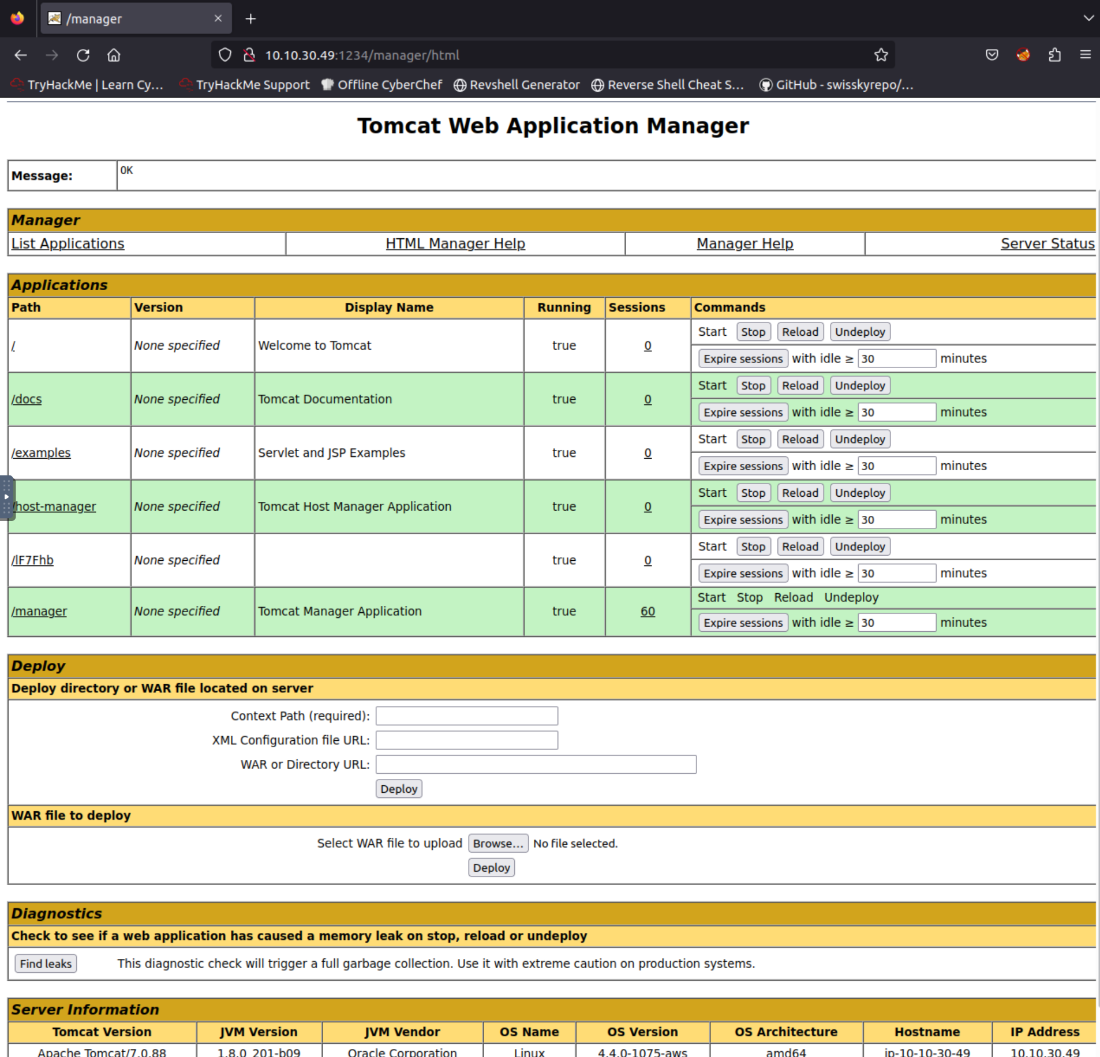The image size is (1100, 1057).
Task: Open a new tab with plus icon
Action: click(x=250, y=19)
